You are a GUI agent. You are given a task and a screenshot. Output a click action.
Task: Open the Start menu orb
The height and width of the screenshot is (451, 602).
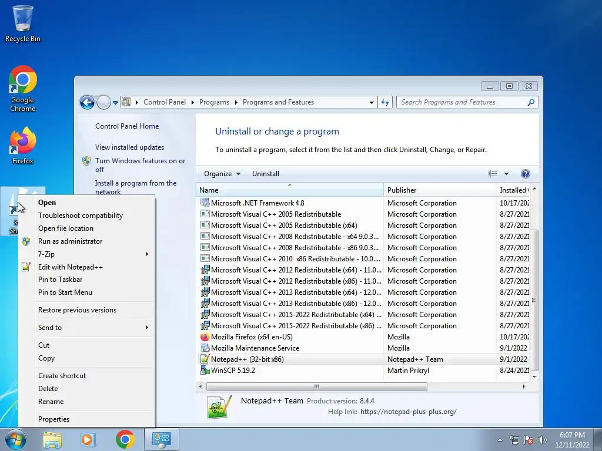click(16, 439)
